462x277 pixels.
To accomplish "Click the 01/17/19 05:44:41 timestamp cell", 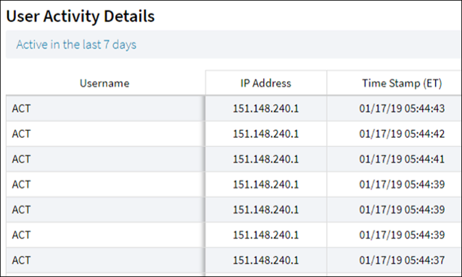I will point(402,159).
